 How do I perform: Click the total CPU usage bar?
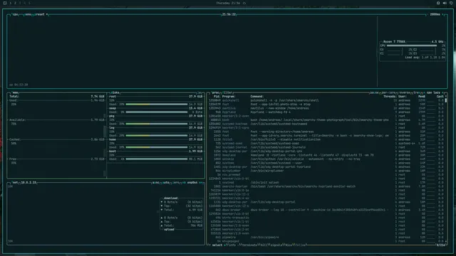tap(412, 46)
